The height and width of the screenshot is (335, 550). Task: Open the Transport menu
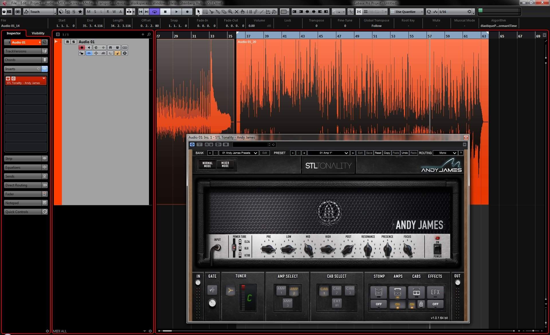click(x=103, y=3)
